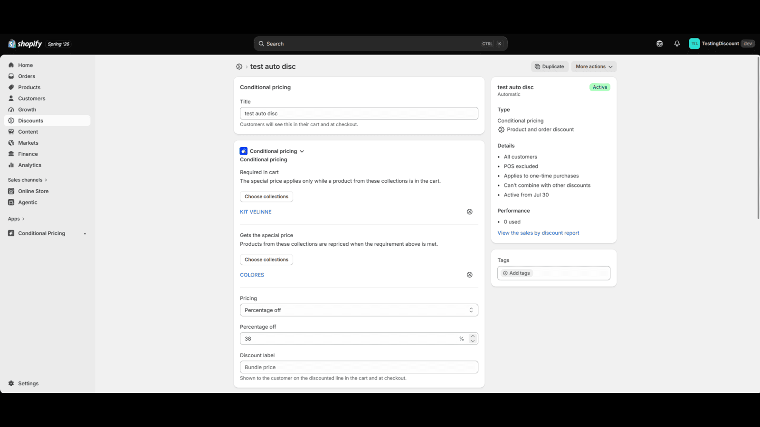Open the COLORES collection link
The height and width of the screenshot is (427, 760).
tap(252, 275)
